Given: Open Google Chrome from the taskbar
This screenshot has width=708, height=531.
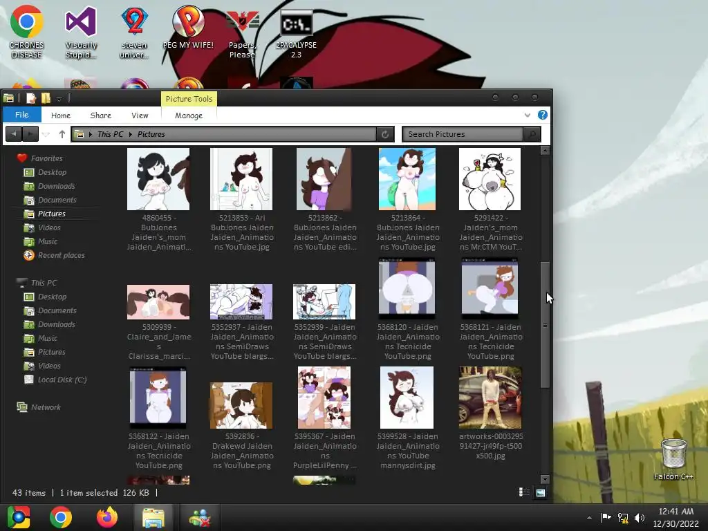Looking at the screenshot, I should point(61,517).
